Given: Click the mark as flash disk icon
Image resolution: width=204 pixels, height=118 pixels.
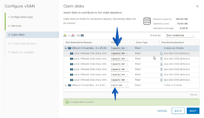Looking at the screenshot, I should (x=78, y=35).
